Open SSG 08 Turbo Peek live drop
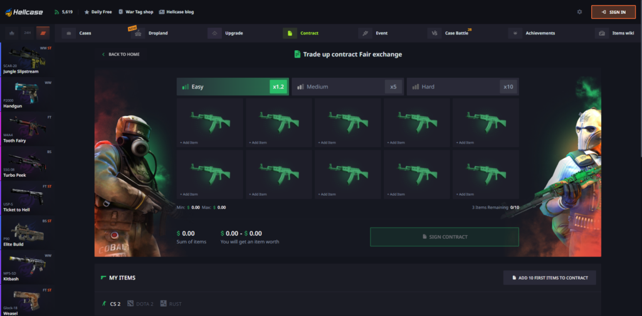The height and width of the screenshot is (316, 642). click(x=28, y=164)
